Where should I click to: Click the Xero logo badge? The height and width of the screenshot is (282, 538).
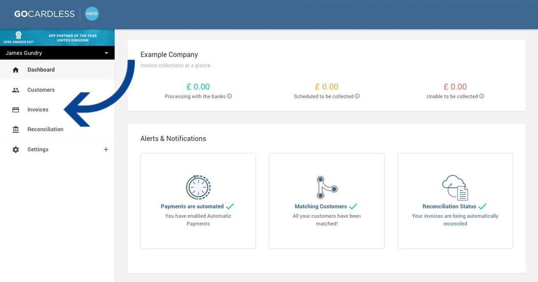click(x=92, y=14)
